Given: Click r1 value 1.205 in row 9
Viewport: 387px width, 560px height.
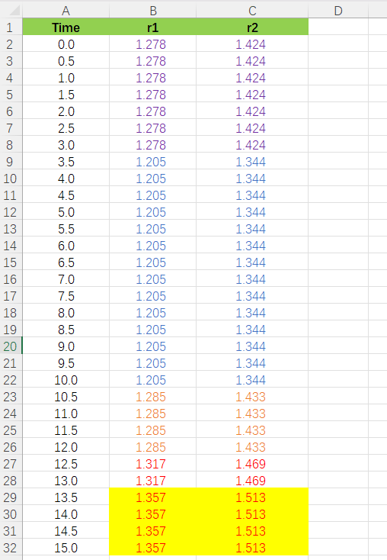Looking at the screenshot, I should pos(152,162).
